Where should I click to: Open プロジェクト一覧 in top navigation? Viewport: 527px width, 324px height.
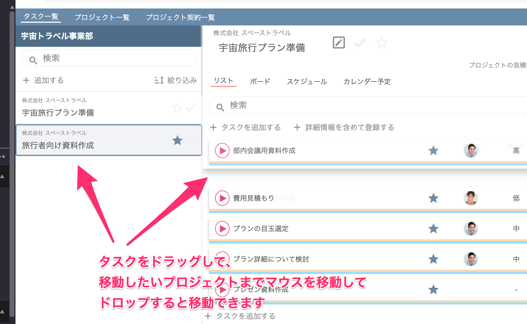coord(102,17)
